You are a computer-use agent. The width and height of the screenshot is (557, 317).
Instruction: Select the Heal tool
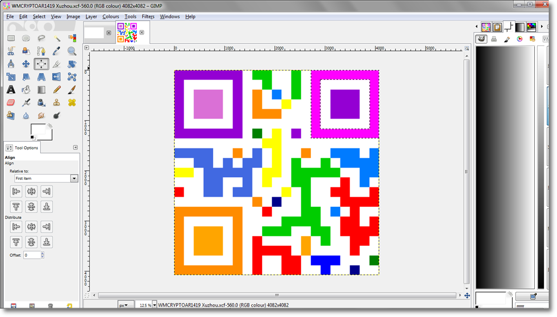[72, 103]
